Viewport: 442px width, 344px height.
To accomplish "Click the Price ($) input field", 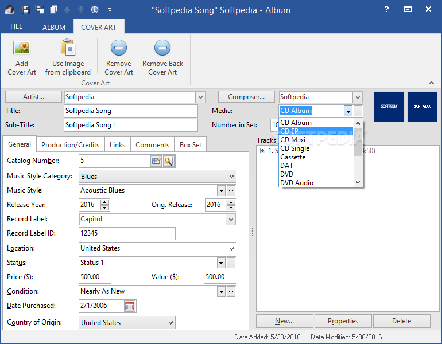I will pyautogui.click(x=95, y=277).
